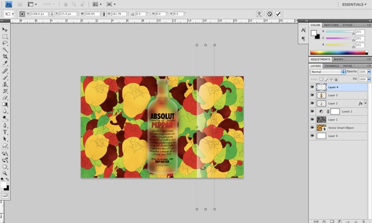The width and height of the screenshot is (372, 223).
Task: Hide Vector Smart Object layer eye
Action: click(312, 128)
